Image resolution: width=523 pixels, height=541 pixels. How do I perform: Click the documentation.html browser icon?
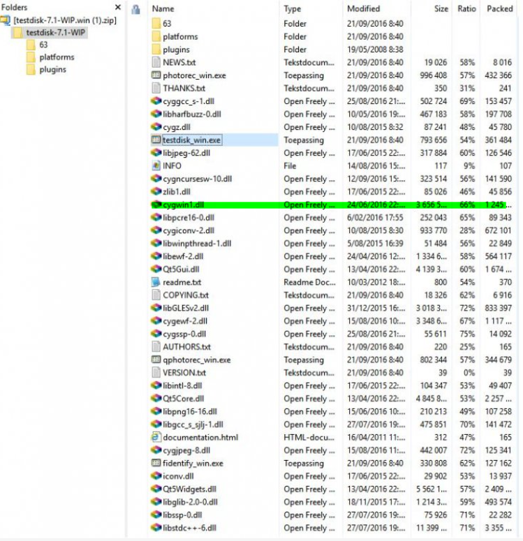[156, 438]
